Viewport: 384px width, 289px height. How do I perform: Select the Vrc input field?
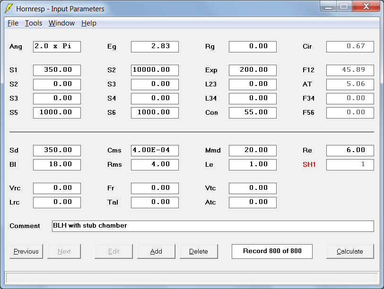pyautogui.click(x=57, y=188)
